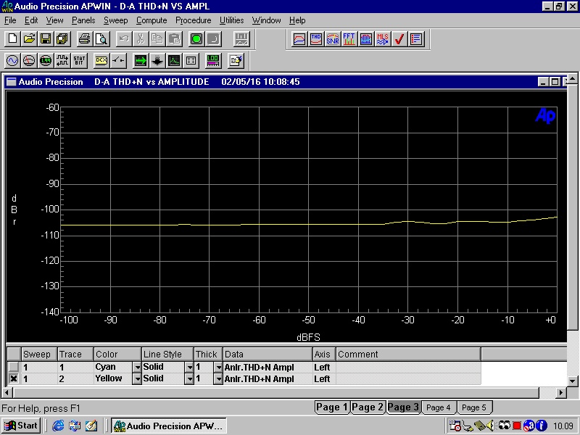Launch the MLS quick test icon

(383, 39)
